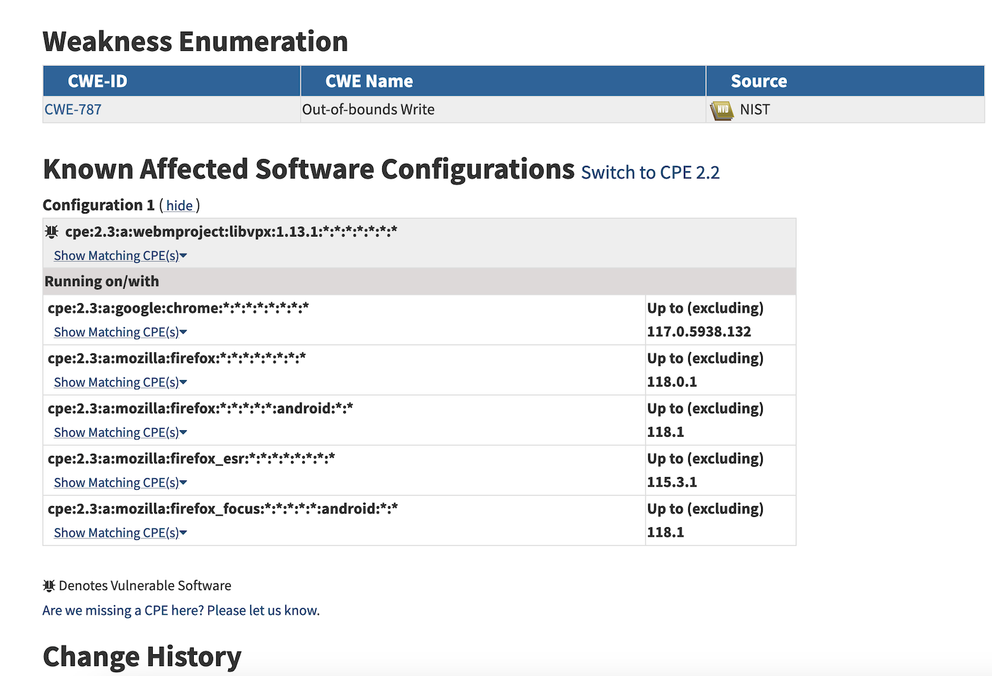The height and width of the screenshot is (676, 992).
Task: Select the firefox_esr CPE string
Action: (191, 459)
